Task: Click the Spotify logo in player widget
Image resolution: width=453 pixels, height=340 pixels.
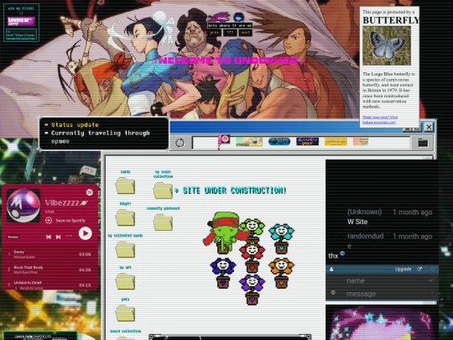Action: point(89,192)
